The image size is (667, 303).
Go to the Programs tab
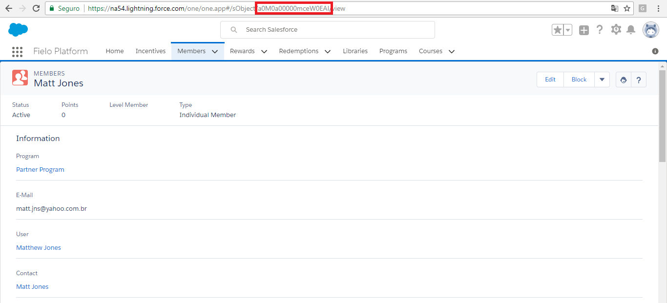pos(393,51)
